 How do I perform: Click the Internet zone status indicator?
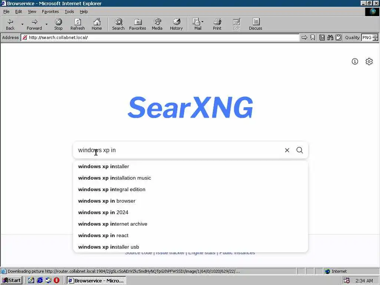(x=336, y=271)
